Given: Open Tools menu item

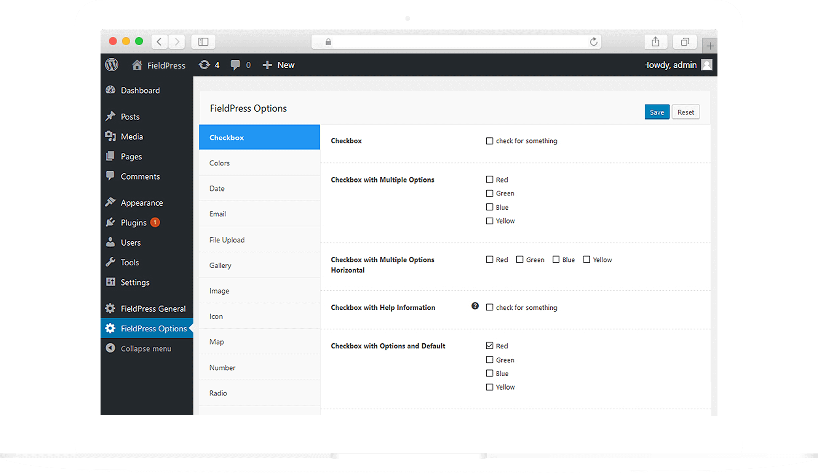Looking at the screenshot, I should tap(147, 262).
